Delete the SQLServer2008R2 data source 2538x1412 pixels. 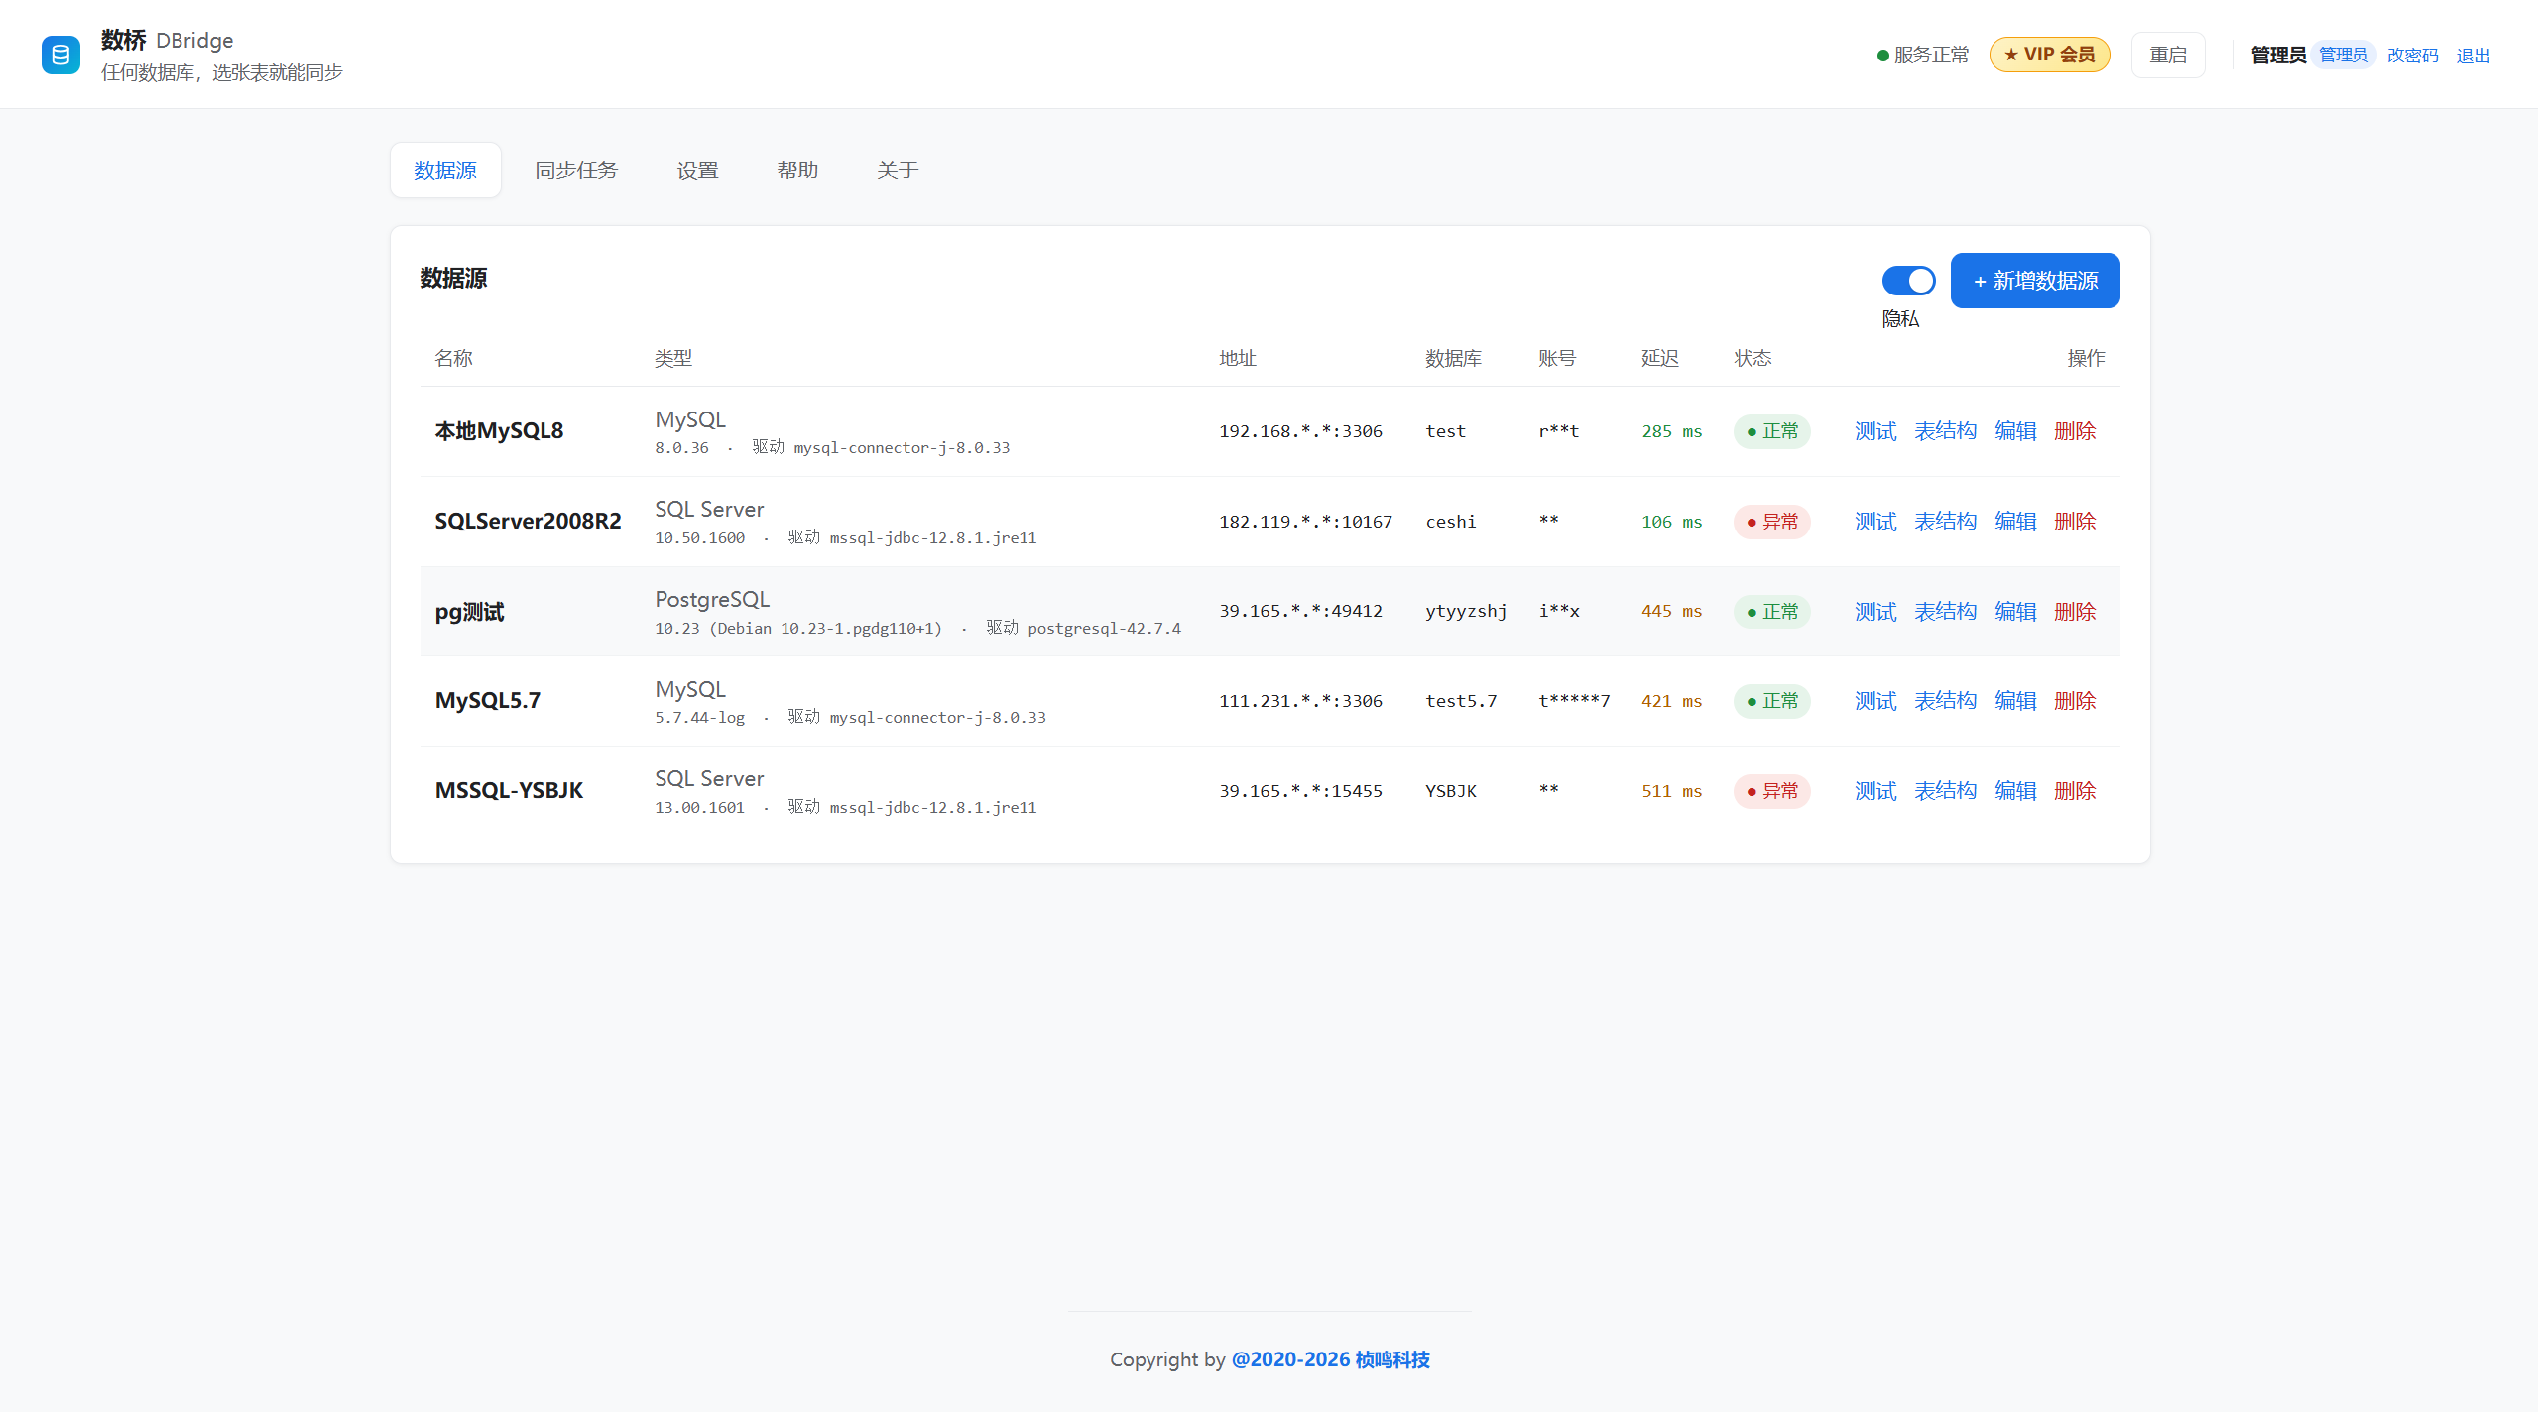coord(2075,522)
